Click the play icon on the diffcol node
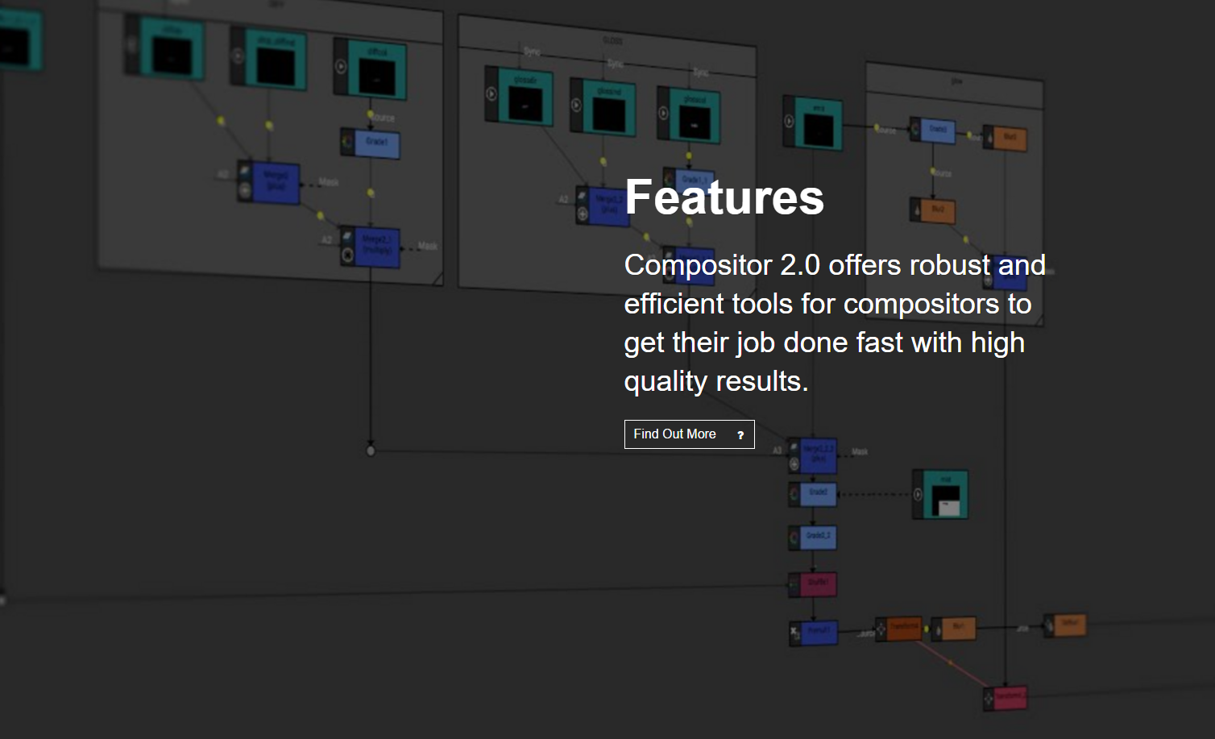 tap(341, 67)
